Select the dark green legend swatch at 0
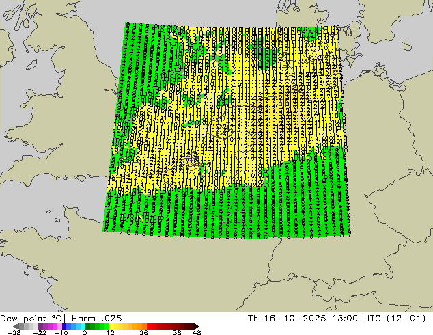The image size is (433, 335). pyautogui.click(x=87, y=326)
